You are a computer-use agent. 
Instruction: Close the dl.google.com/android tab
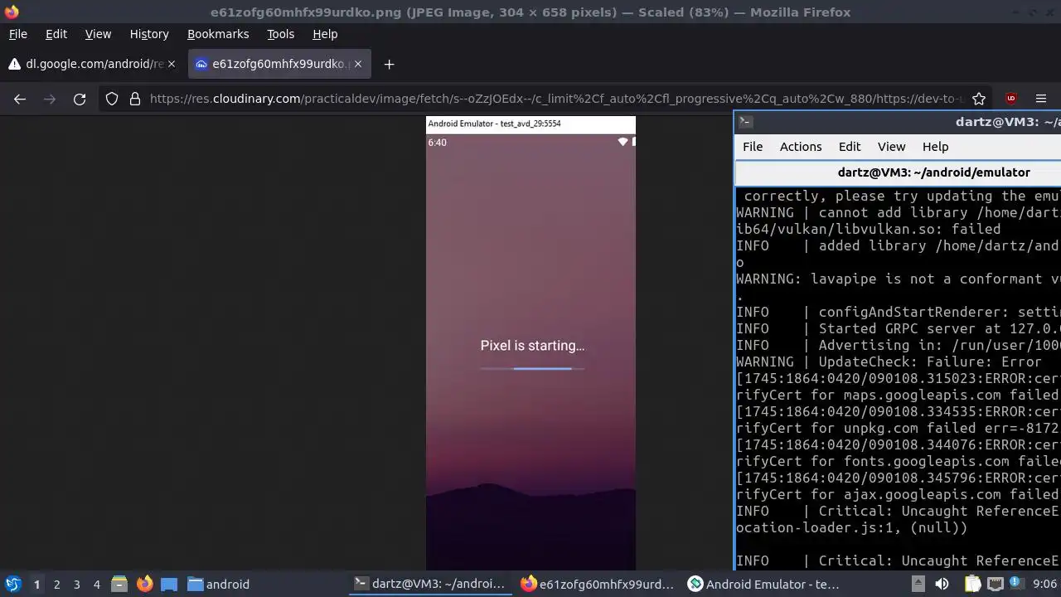coord(172,64)
